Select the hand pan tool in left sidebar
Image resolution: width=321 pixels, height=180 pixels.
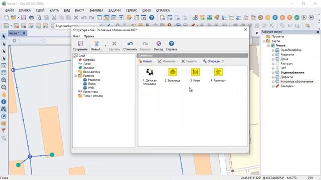(x=4, y=94)
